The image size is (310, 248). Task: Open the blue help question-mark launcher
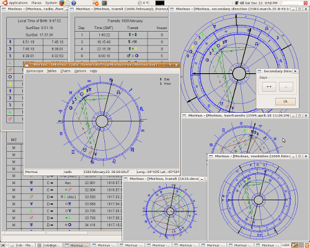[74, 3]
